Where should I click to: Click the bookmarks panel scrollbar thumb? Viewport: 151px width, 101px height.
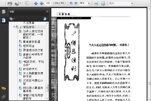pos(47,88)
